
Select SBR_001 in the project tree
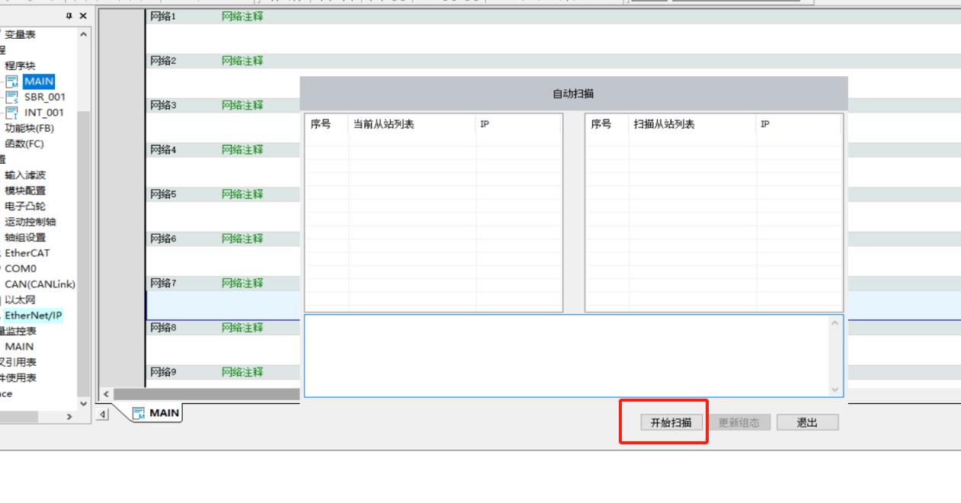[x=45, y=97]
